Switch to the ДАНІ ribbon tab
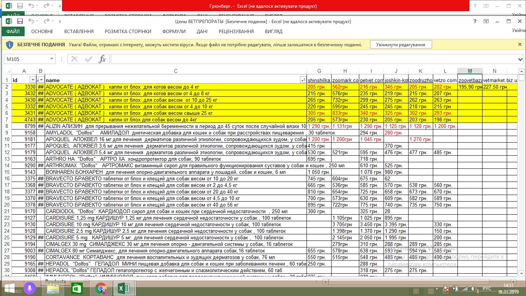Screen dimensions: 526x296 pos(202,32)
